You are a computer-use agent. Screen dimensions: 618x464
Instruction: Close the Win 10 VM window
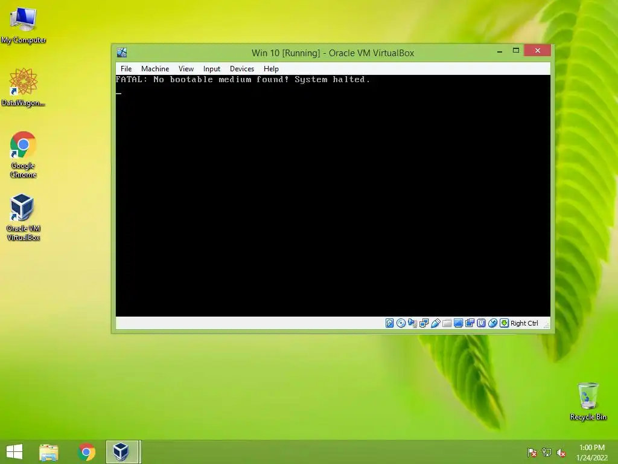[x=538, y=51]
